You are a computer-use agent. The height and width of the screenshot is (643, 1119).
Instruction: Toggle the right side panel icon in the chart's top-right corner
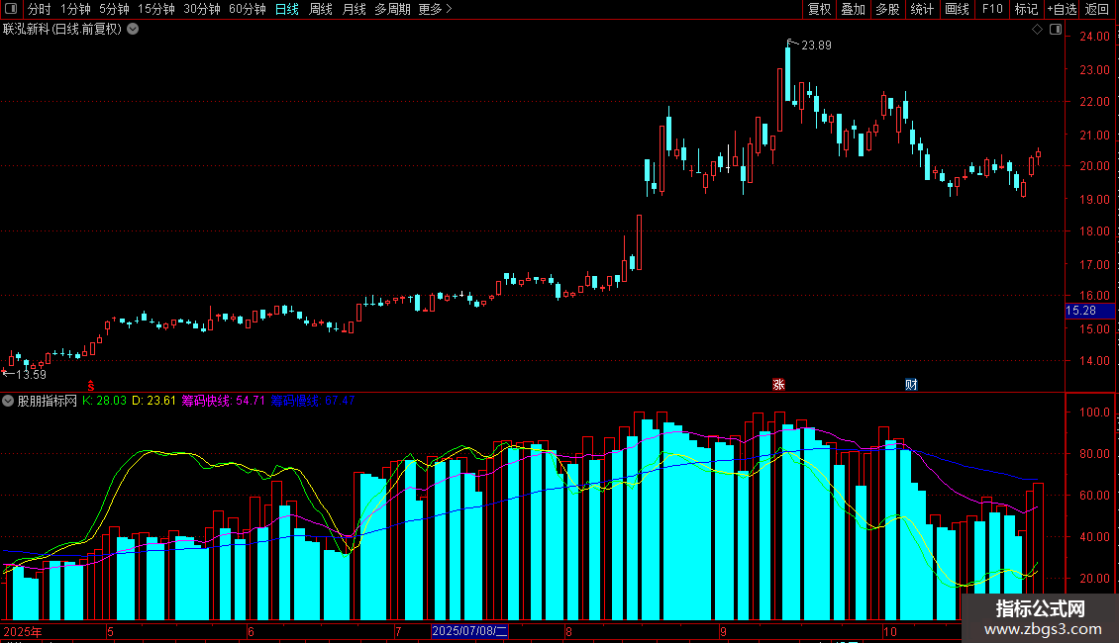pos(1056,30)
